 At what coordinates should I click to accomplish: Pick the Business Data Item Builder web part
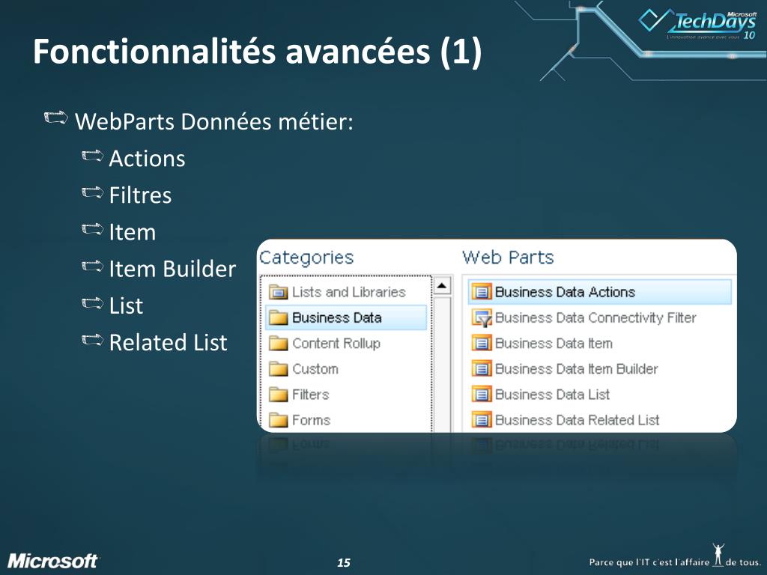coord(600,368)
